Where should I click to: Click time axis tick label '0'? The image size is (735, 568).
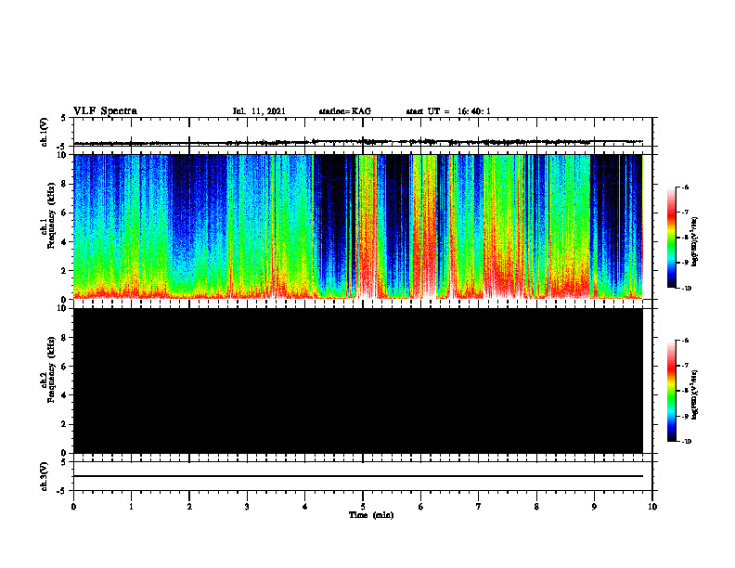point(73,507)
